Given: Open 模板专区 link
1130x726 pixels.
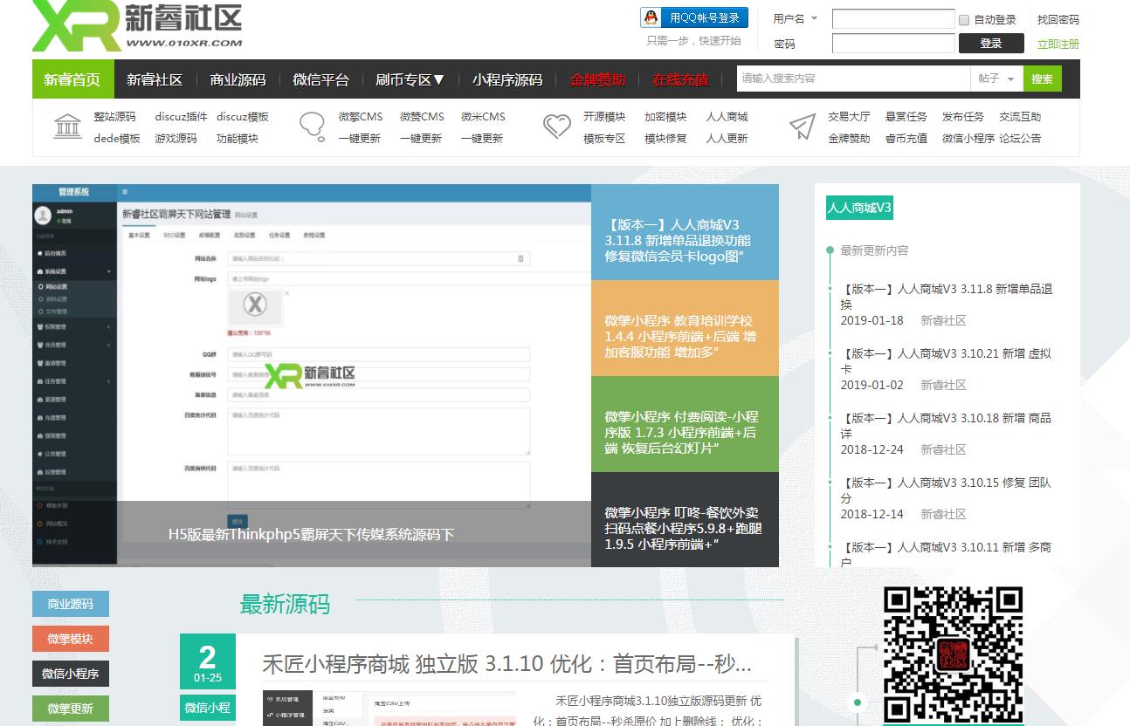Looking at the screenshot, I should point(604,138).
